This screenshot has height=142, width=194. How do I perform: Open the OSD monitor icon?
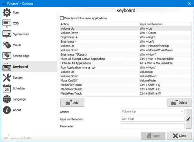(7, 23)
